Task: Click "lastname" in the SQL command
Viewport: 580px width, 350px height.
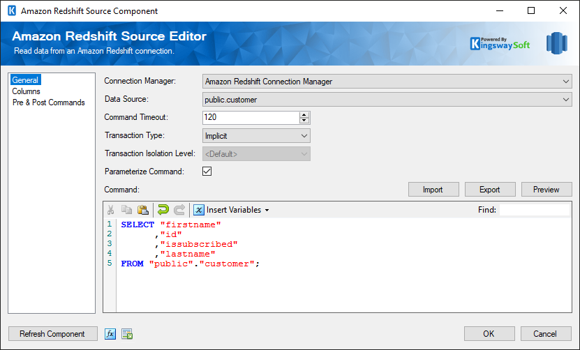Action: (188, 254)
